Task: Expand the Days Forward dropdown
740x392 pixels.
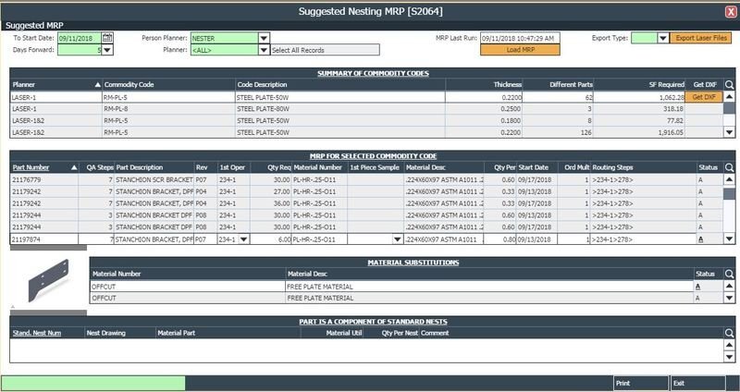Action: tap(107, 50)
